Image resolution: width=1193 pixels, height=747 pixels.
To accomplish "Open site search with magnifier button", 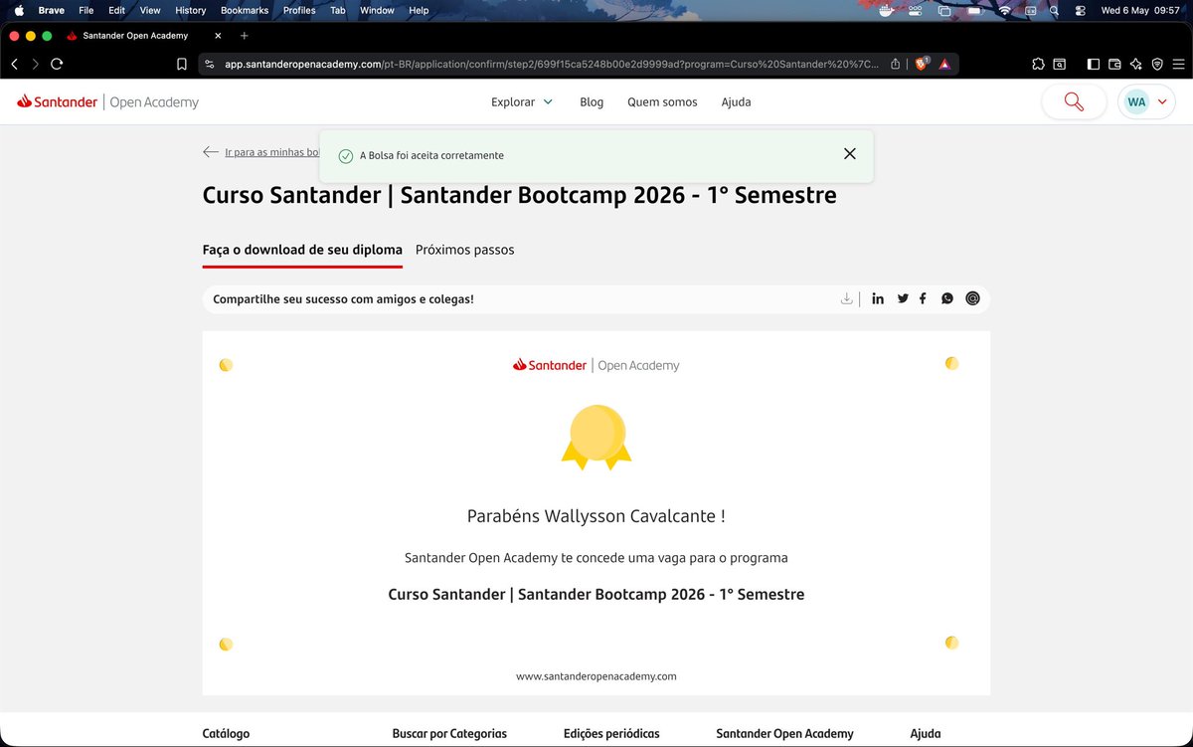I will coord(1074,101).
